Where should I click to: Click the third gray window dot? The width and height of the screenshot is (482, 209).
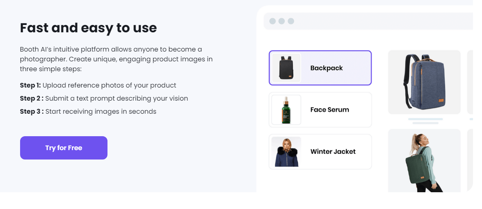(x=291, y=21)
